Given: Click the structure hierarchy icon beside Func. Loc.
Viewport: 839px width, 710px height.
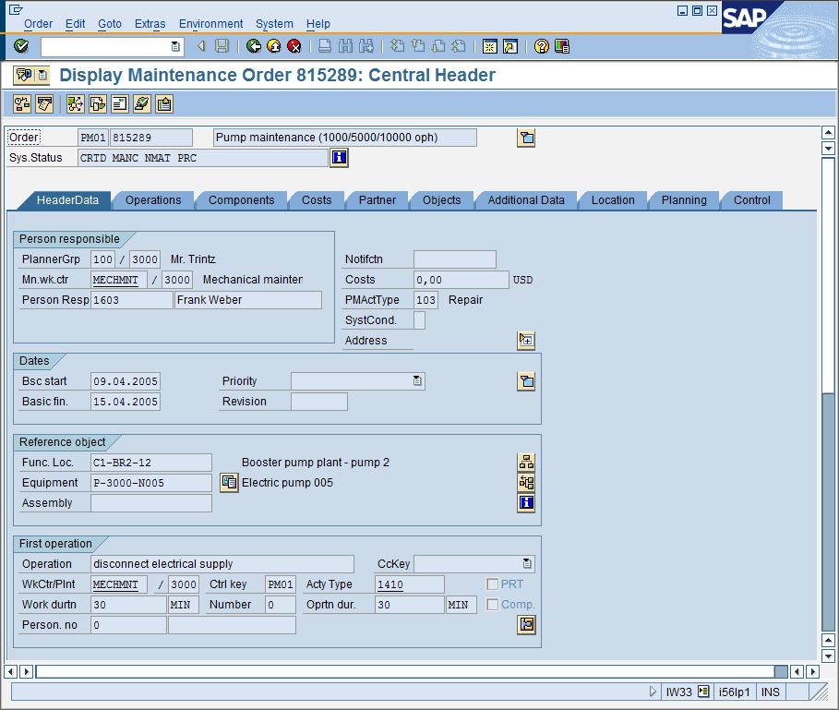Looking at the screenshot, I should [526, 463].
